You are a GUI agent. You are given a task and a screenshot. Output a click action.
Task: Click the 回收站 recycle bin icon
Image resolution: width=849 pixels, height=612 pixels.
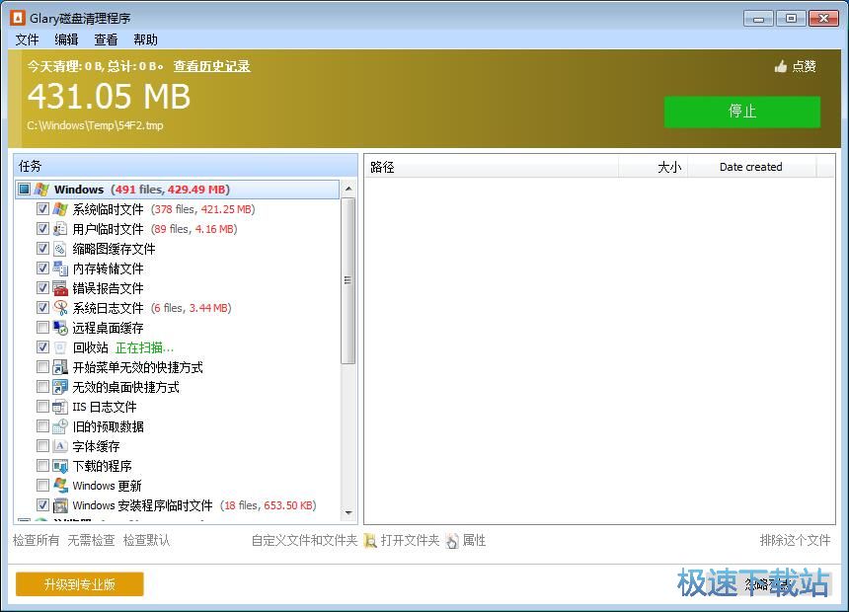[x=60, y=347]
